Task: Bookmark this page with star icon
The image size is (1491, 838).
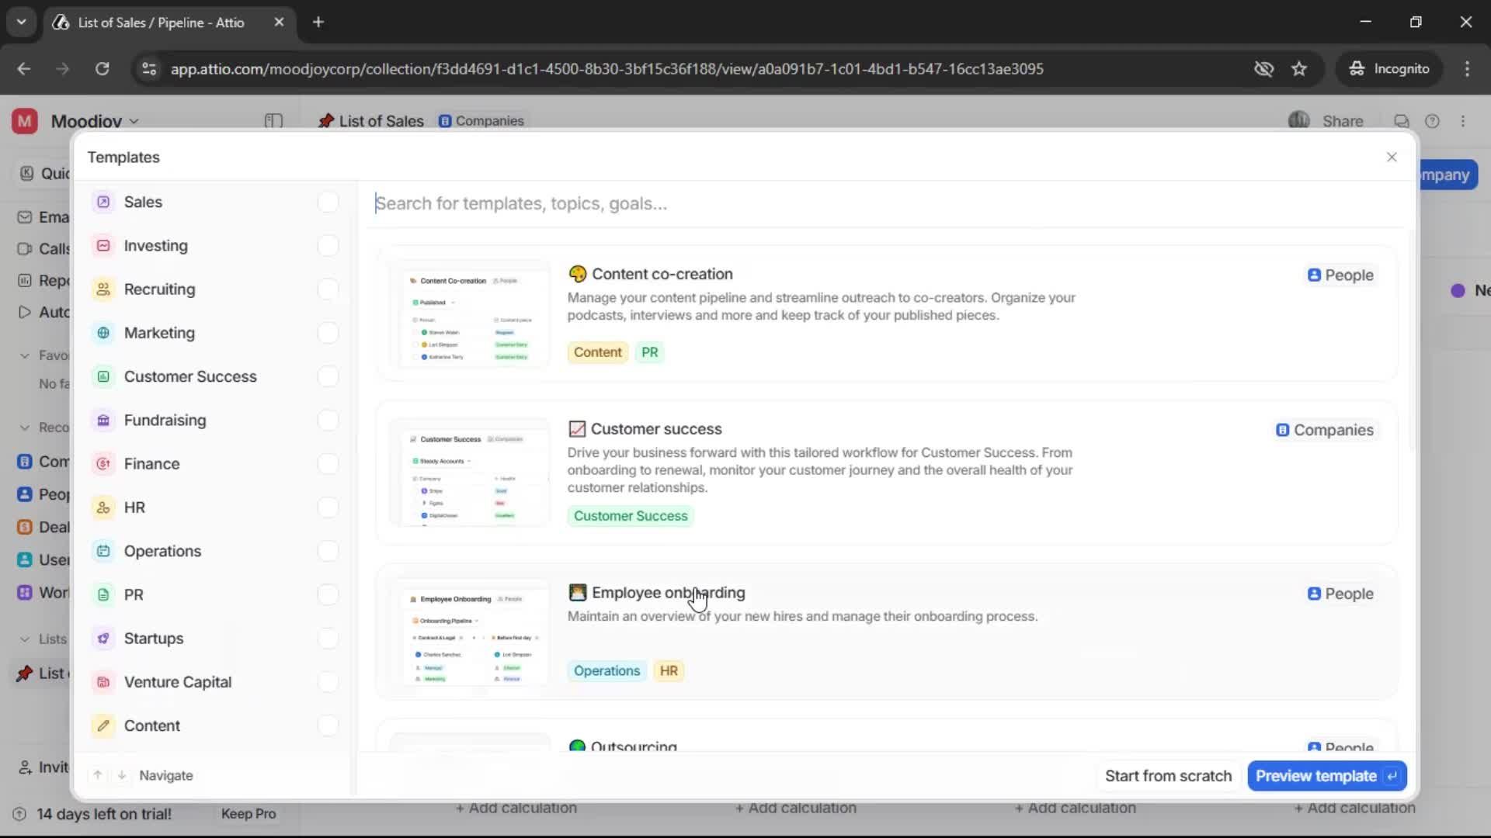Action: click(1299, 69)
